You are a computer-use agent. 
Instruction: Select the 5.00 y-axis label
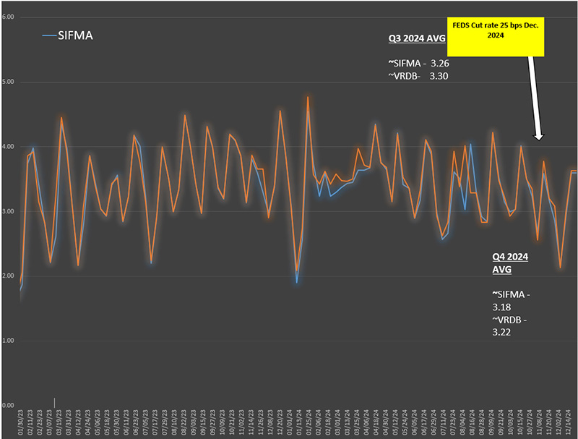[x=8, y=82]
